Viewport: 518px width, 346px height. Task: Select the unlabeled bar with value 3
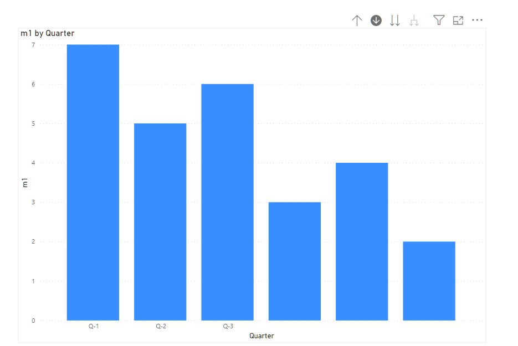295,261
